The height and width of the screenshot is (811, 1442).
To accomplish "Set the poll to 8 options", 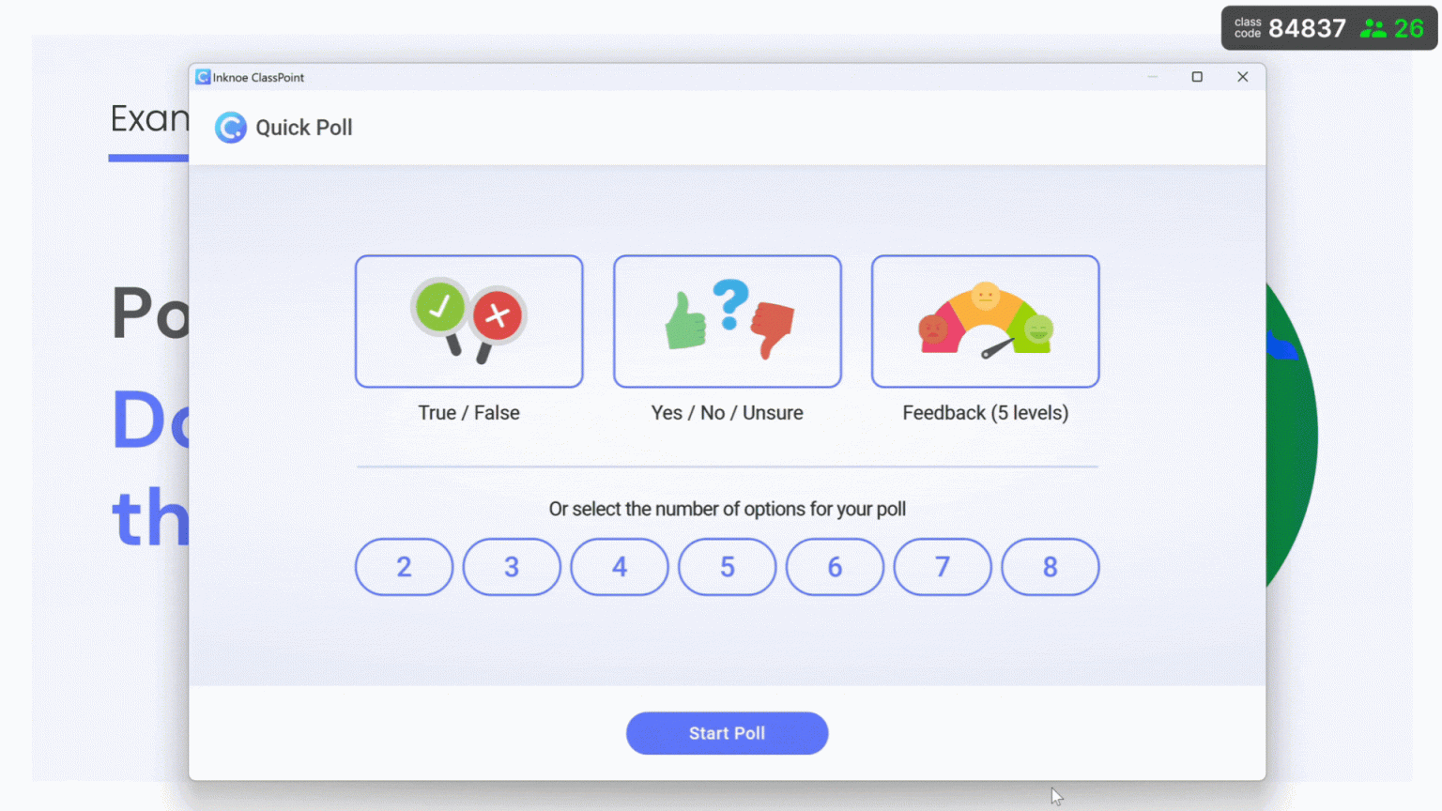I will (x=1051, y=567).
